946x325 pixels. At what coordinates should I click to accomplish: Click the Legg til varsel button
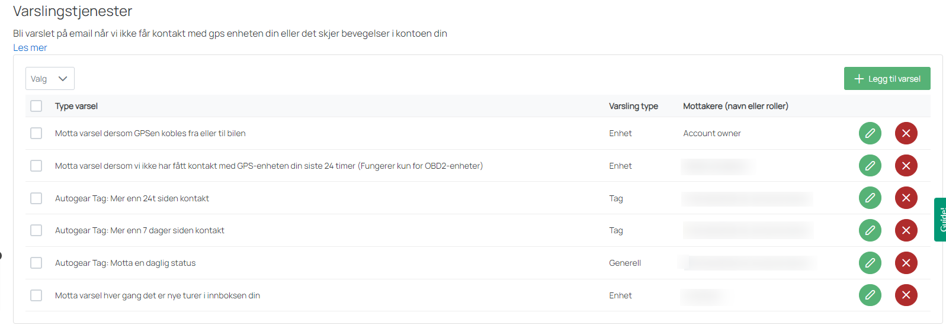click(x=887, y=79)
